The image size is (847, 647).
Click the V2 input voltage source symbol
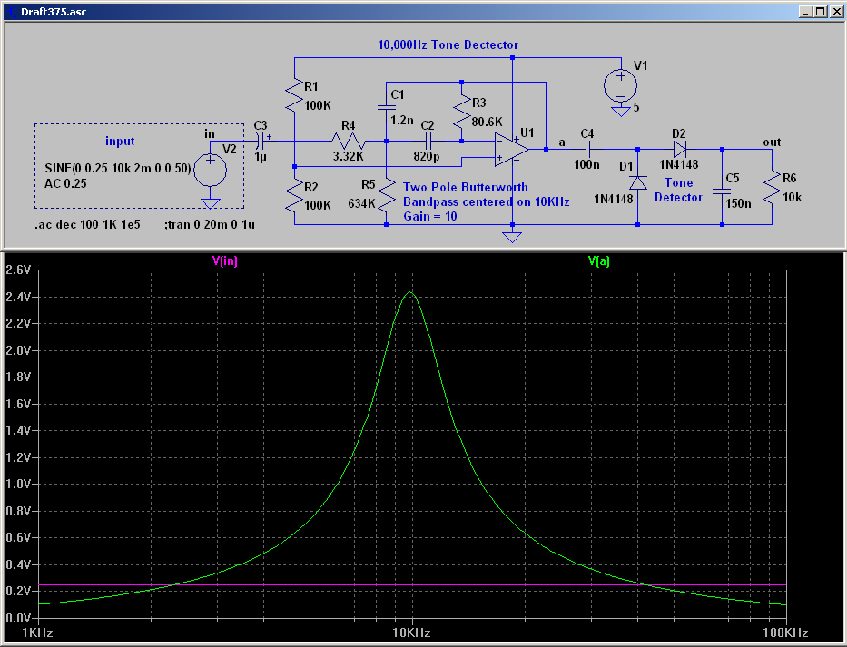pyautogui.click(x=210, y=170)
